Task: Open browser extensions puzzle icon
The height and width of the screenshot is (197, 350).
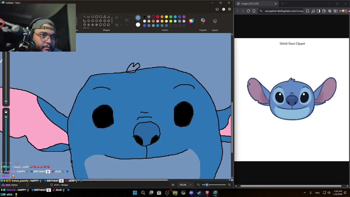Action: click(308, 11)
